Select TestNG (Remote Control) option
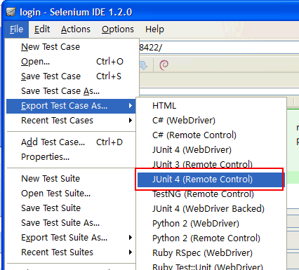 [203, 194]
